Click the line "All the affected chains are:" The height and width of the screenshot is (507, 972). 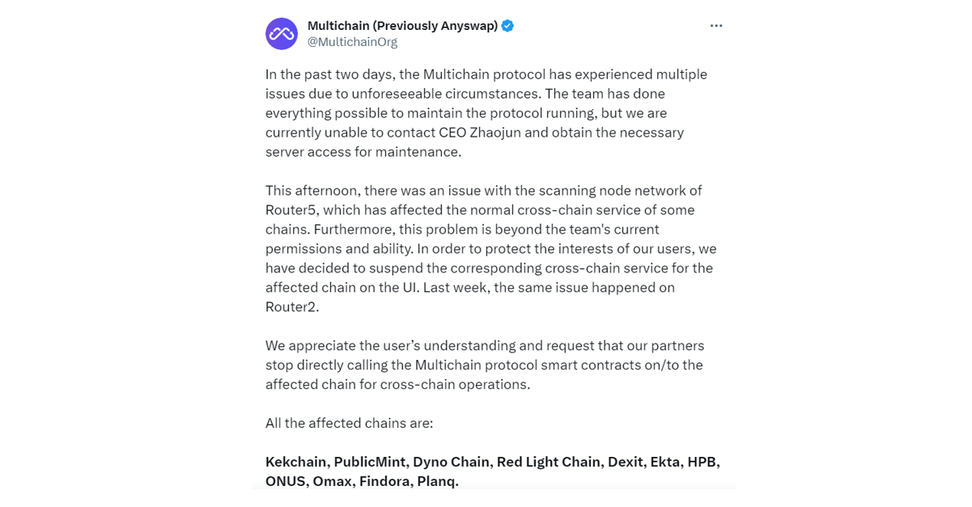(349, 423)
